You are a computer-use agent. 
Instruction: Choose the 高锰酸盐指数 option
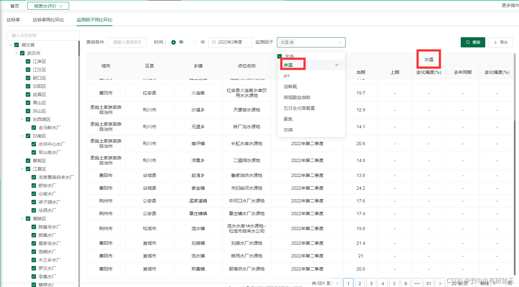(311, 97)
